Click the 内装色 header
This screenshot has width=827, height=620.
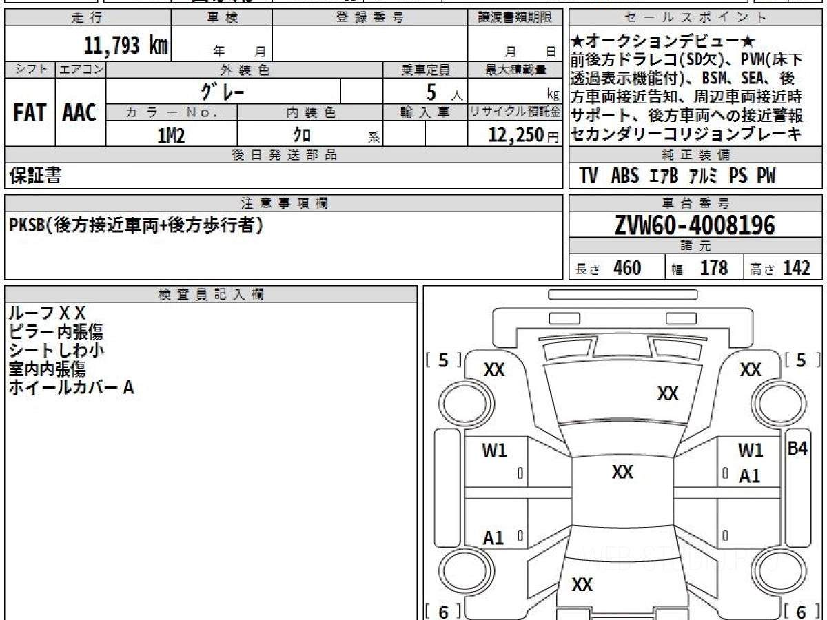[x=311, y=112]
